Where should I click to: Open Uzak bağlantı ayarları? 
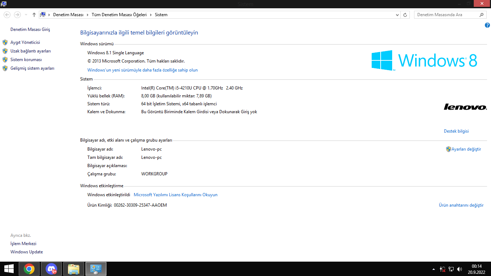[31, 51]
